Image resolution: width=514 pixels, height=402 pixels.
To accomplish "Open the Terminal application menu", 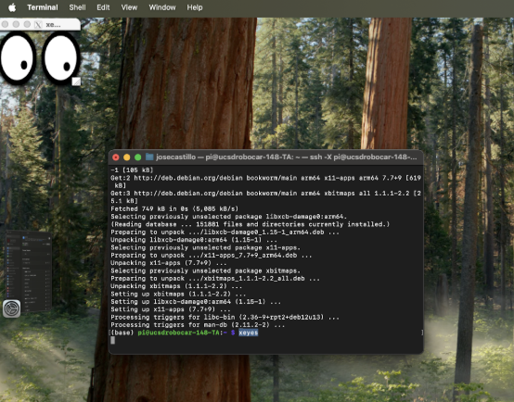I will pyautogui.click(x=43, y=7).
